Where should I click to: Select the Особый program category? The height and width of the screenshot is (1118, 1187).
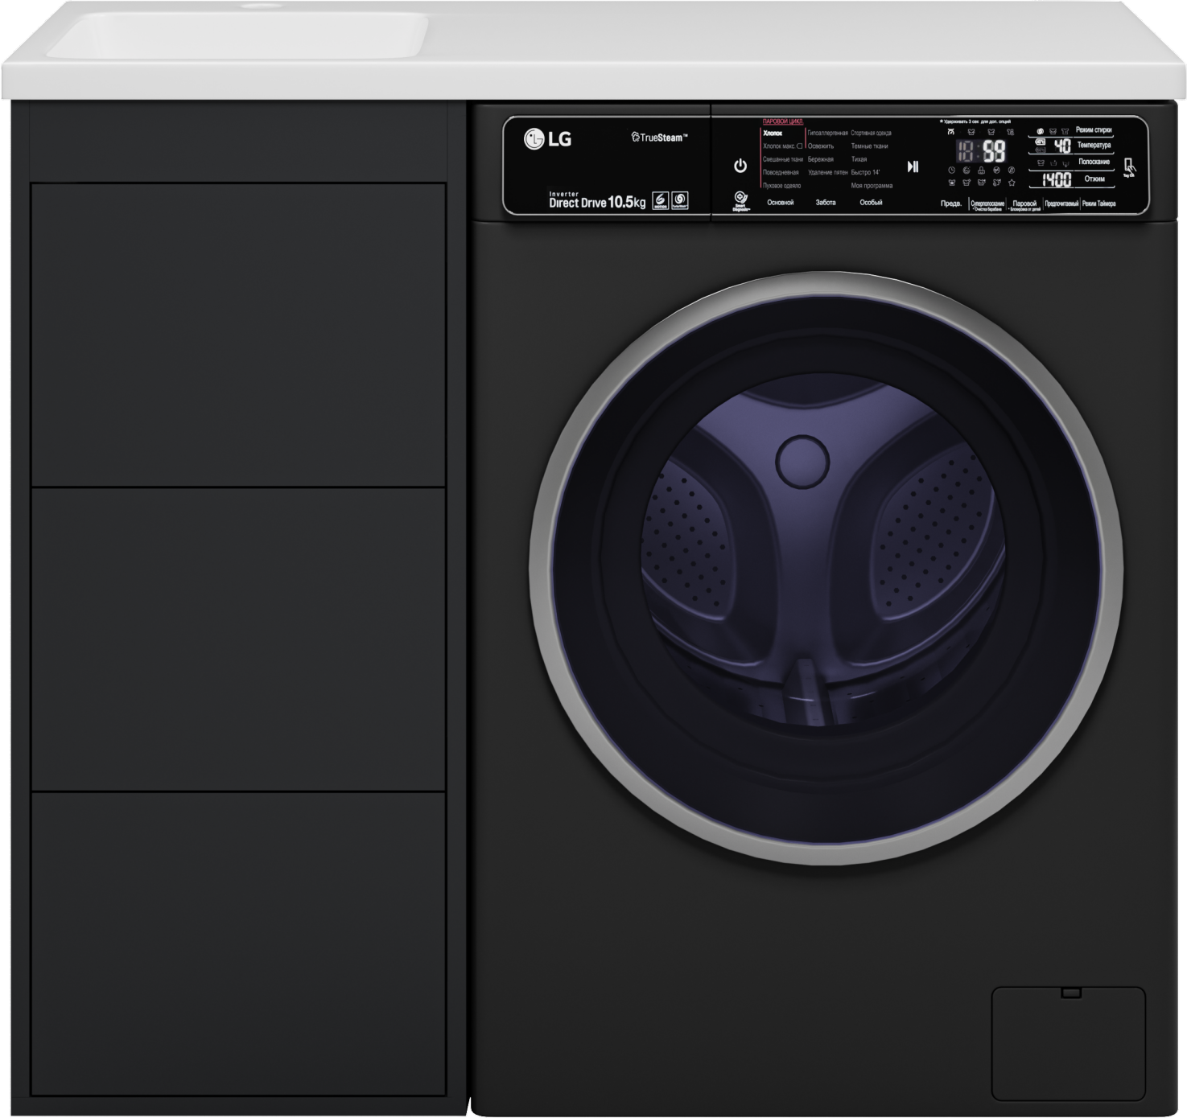pos(871,203)
